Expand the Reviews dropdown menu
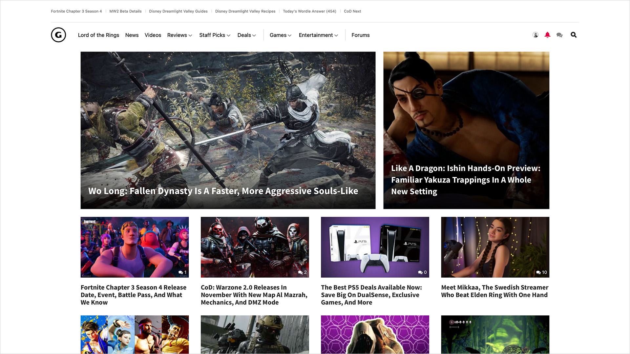The height and width of the screenshot is (354, 630). pos(179,35)
